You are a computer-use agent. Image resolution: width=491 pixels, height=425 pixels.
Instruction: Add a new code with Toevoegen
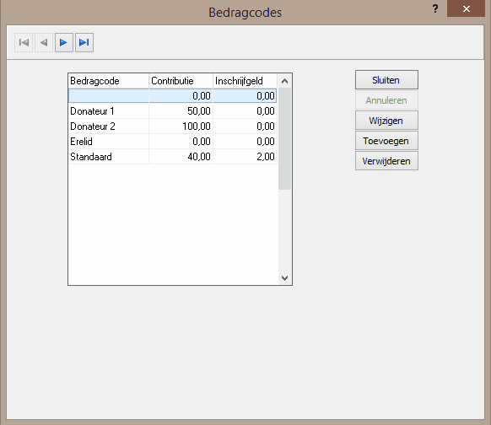point(386,141)
